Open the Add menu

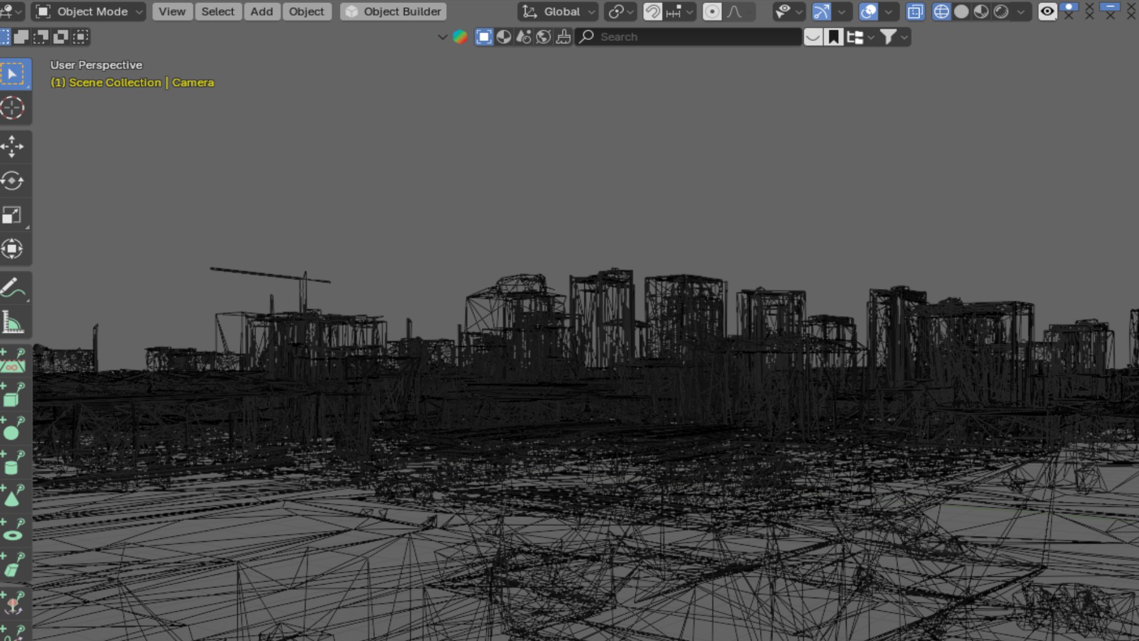(262, 11)
